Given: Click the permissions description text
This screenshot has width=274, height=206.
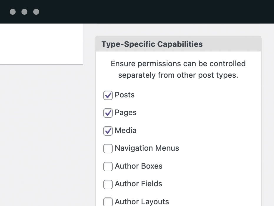Looking at the screenshot, I should (x=178, y=69).
